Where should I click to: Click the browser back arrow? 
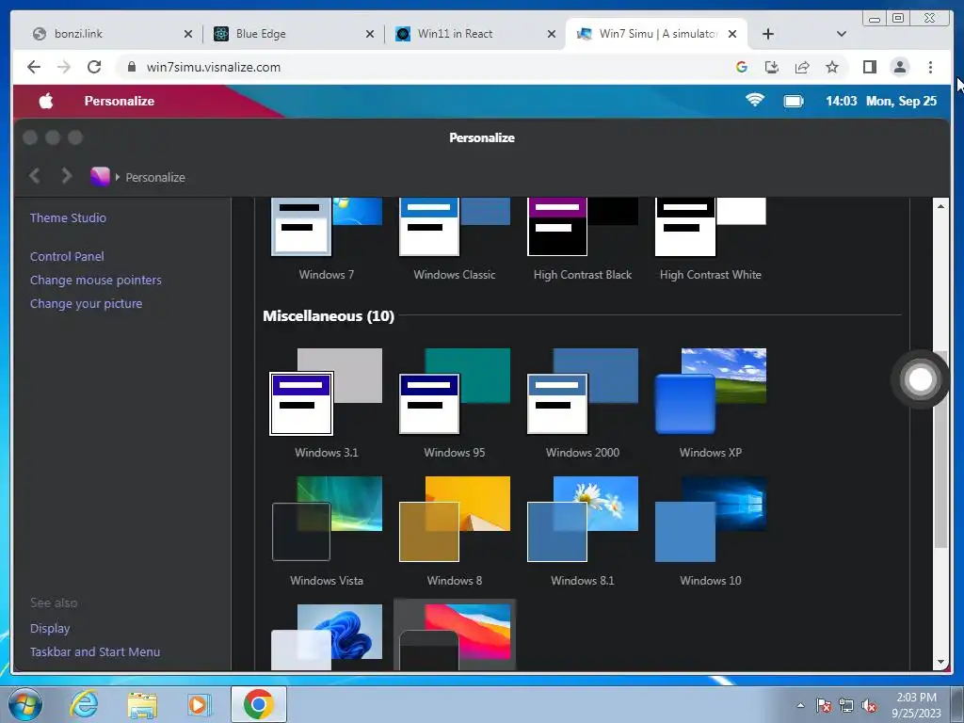[x=34, y=67]
